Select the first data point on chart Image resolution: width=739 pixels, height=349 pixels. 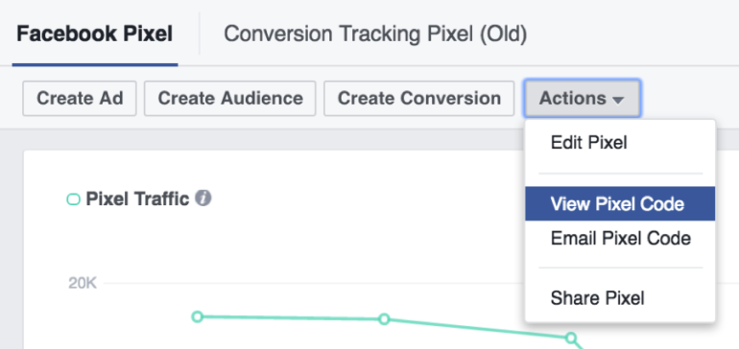pyautogui.click(x=198, y=316)
